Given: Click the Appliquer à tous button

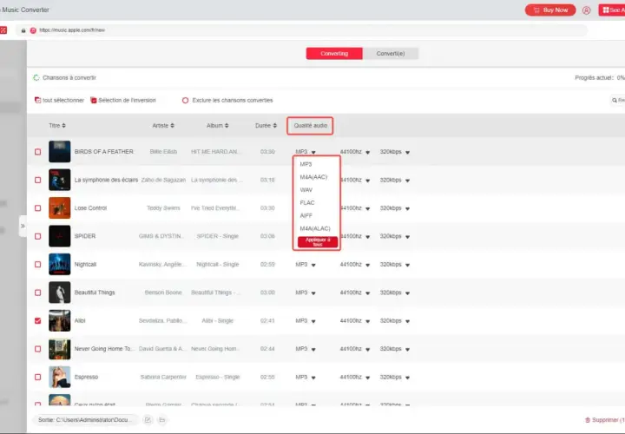Looking at the screenshot, I should [318, 242].
